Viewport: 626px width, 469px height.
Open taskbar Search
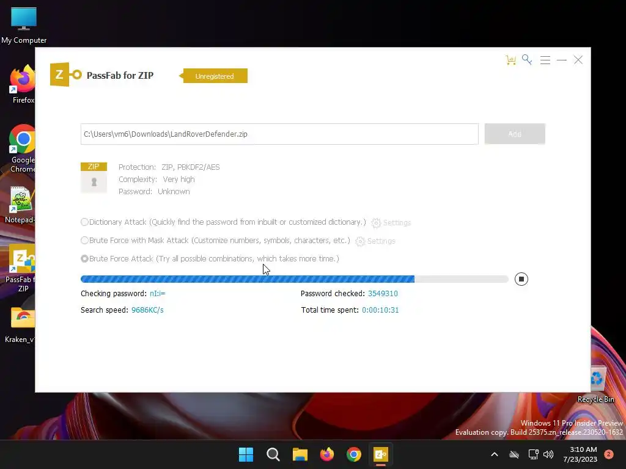click(x=273, y=454)
